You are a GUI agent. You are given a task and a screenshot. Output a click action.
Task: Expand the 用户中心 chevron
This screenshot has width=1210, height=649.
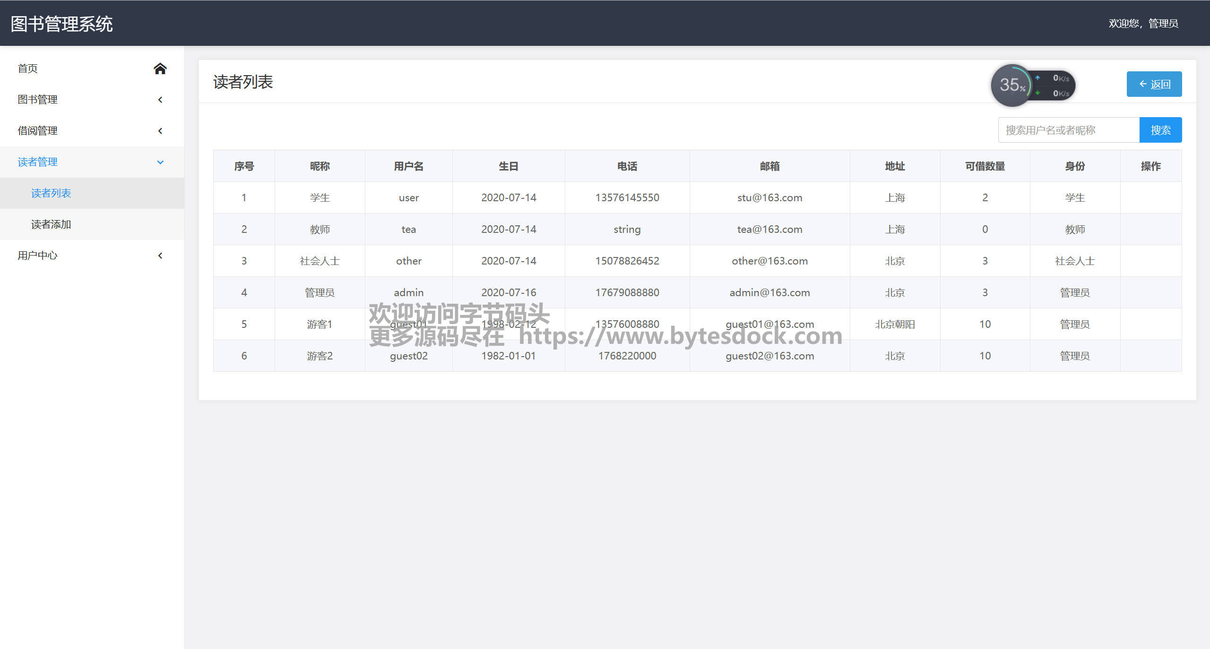160,256
